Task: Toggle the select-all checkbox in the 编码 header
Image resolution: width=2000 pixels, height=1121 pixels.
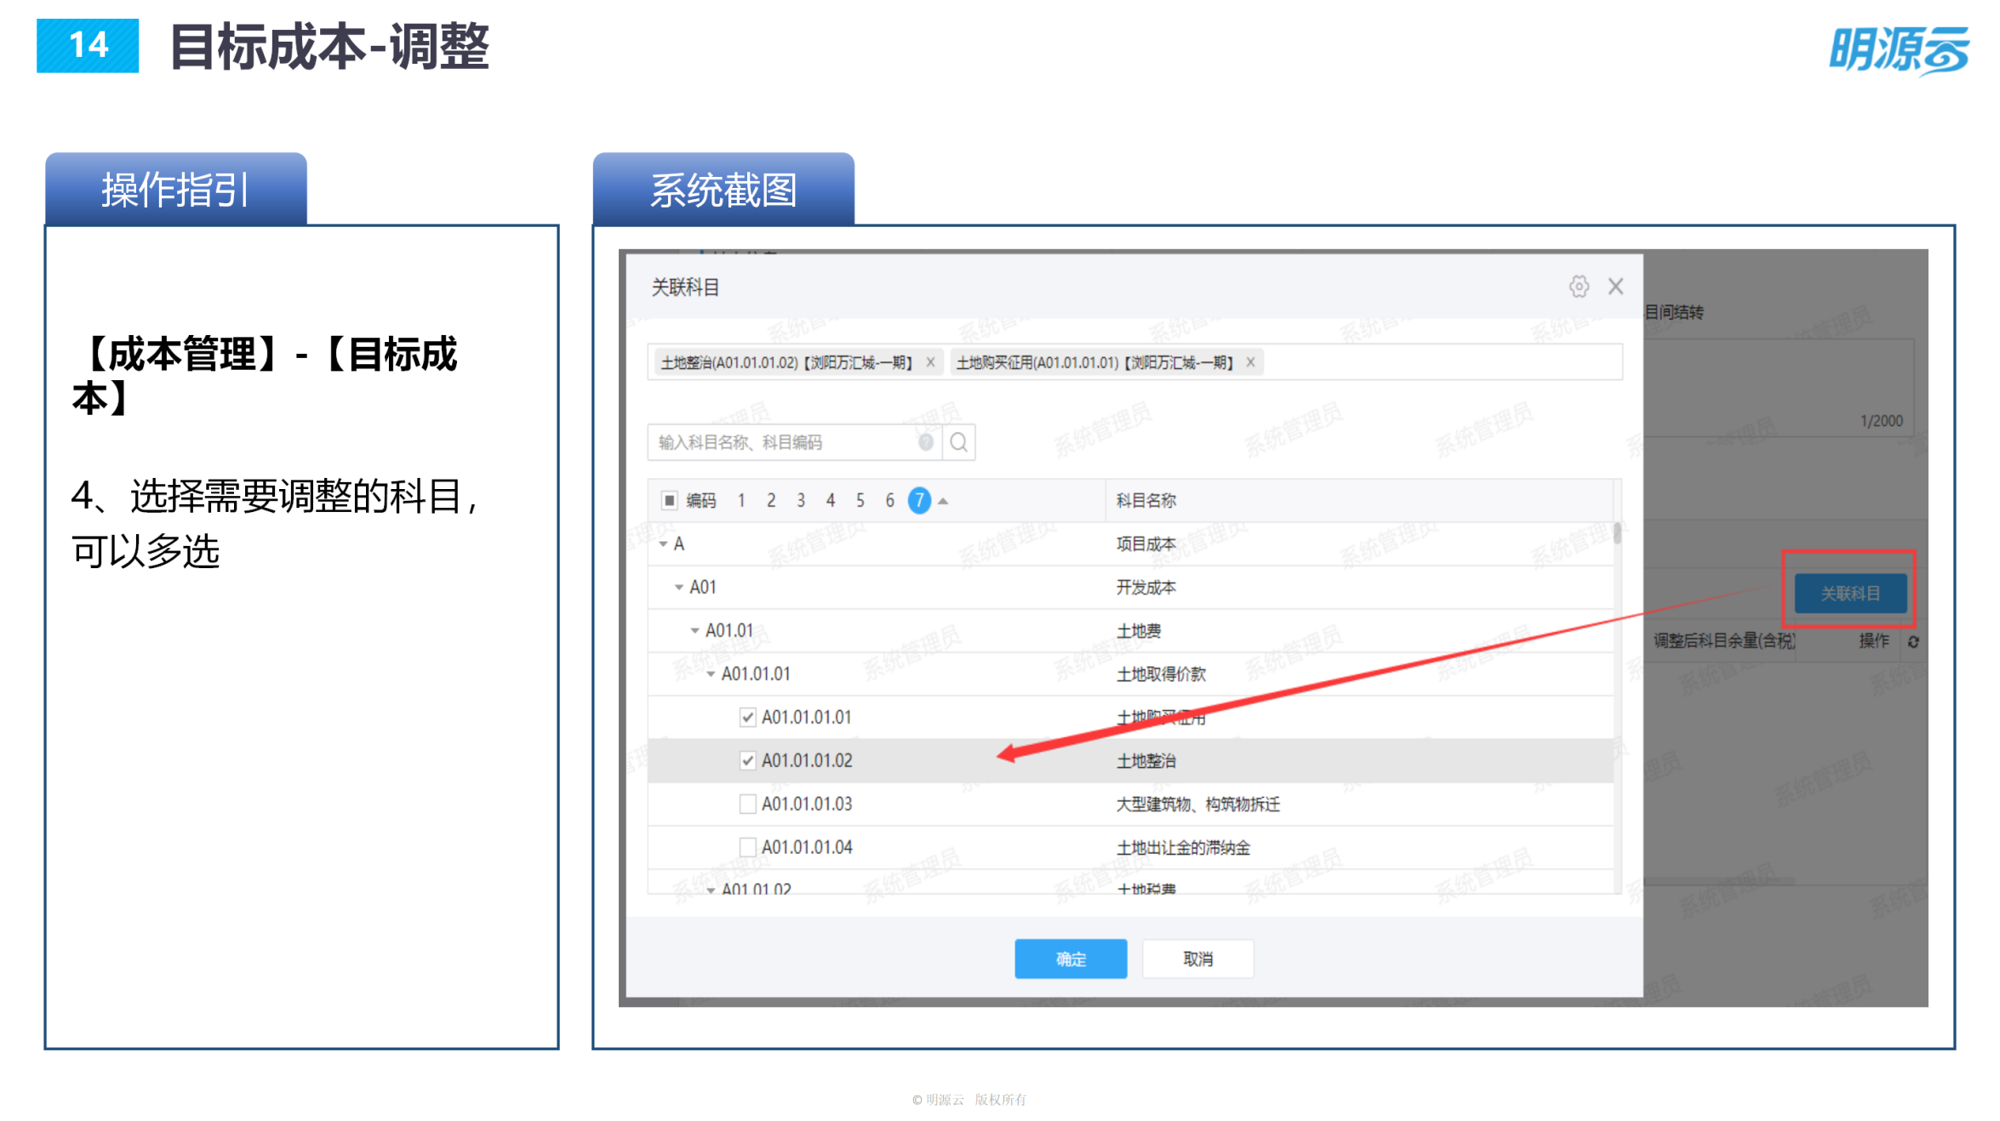Action: click(x=669, y=500)
